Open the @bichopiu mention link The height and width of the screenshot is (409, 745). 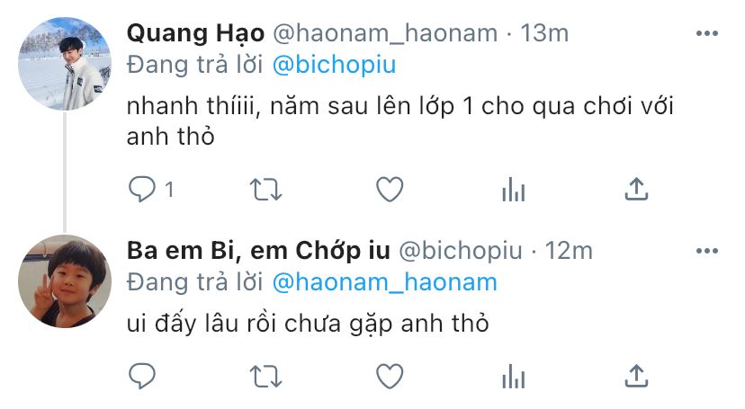click(x=334, y=65)
